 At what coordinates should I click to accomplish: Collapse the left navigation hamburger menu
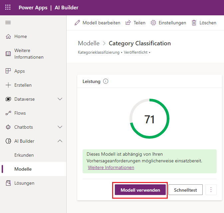[8, 23]
